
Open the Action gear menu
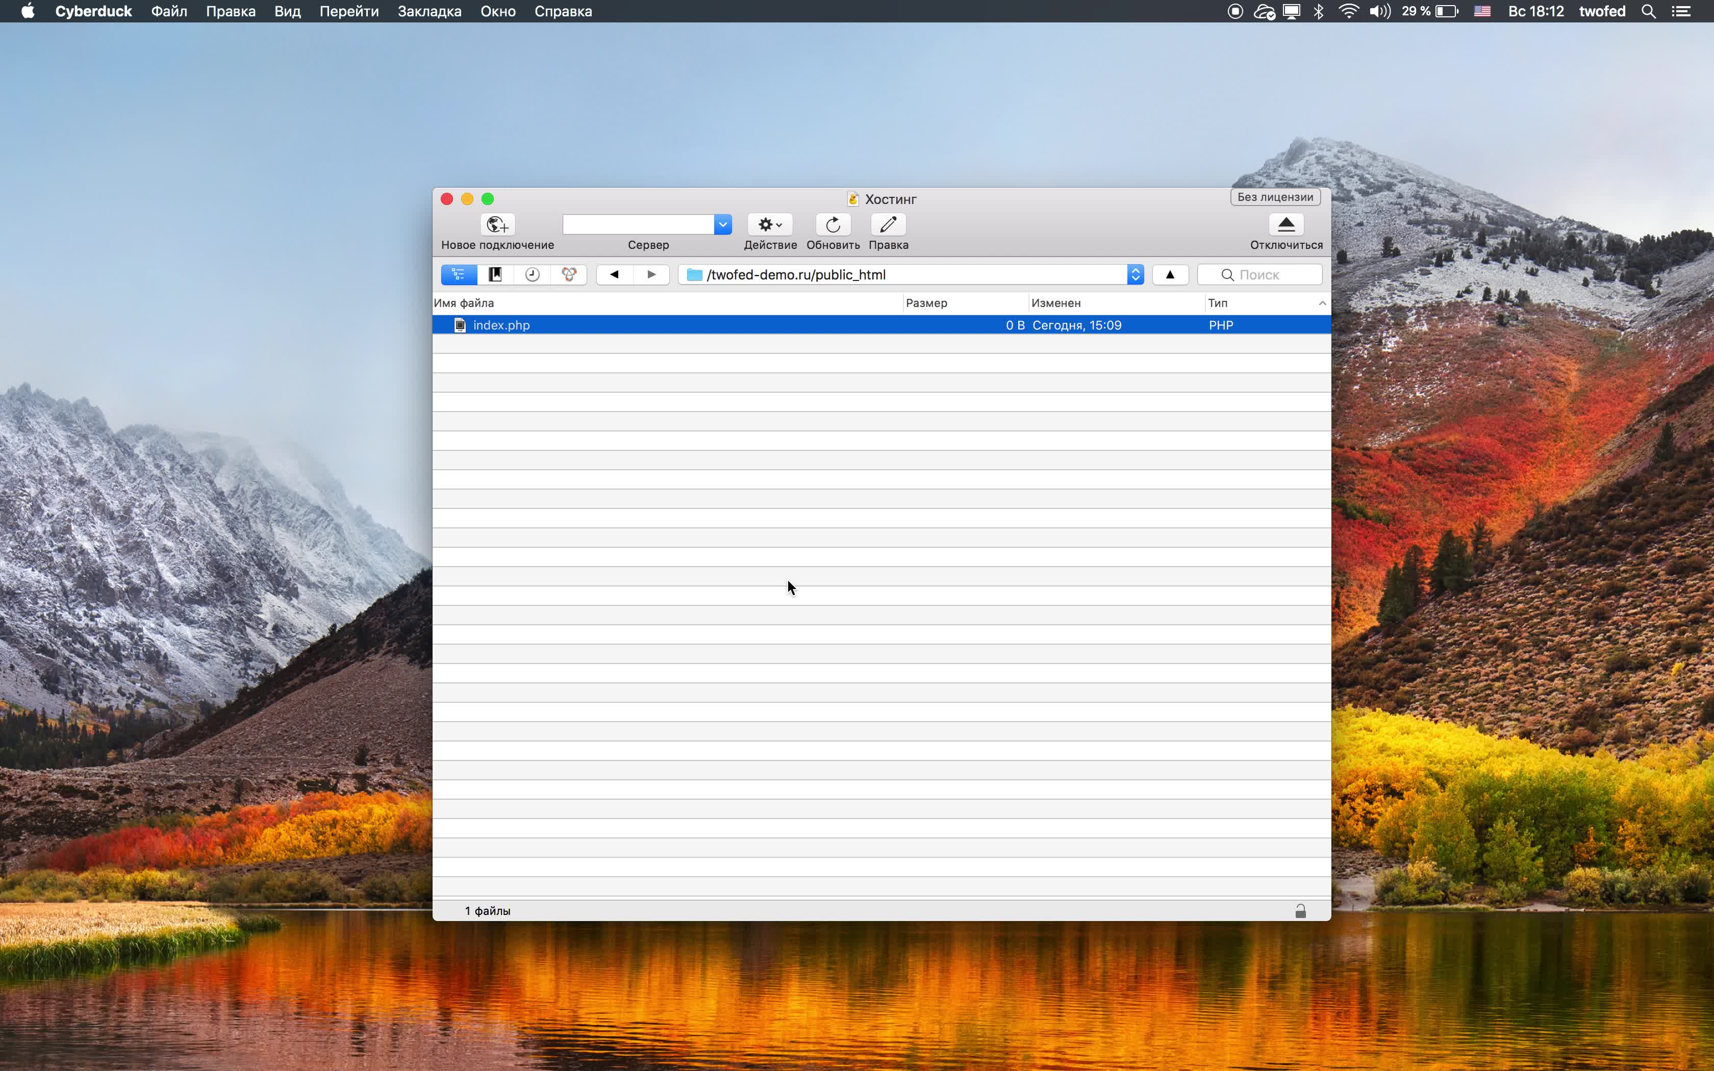point(770,224)
